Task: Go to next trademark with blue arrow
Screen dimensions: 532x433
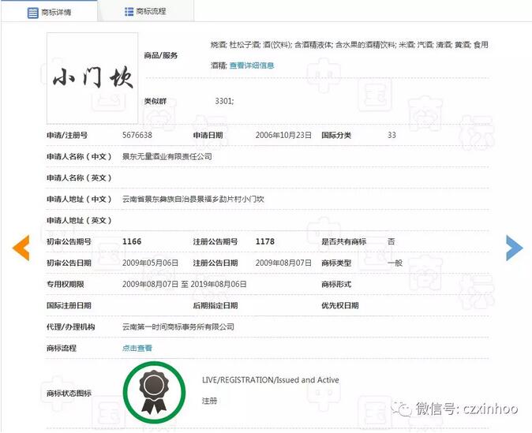Action: (515, 248)
